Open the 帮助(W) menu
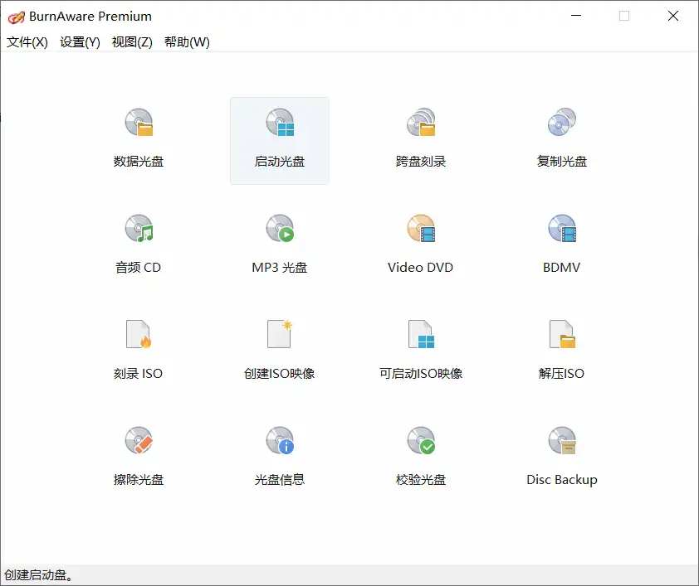The image size is (699, 586). 188,41
